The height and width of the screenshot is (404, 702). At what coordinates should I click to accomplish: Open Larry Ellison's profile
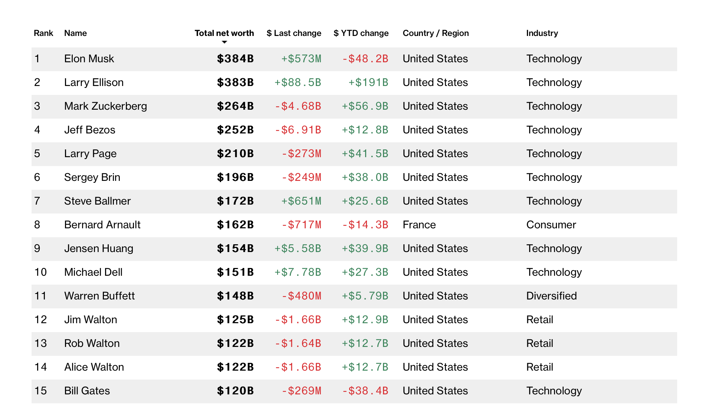click(x=94, y=82)
